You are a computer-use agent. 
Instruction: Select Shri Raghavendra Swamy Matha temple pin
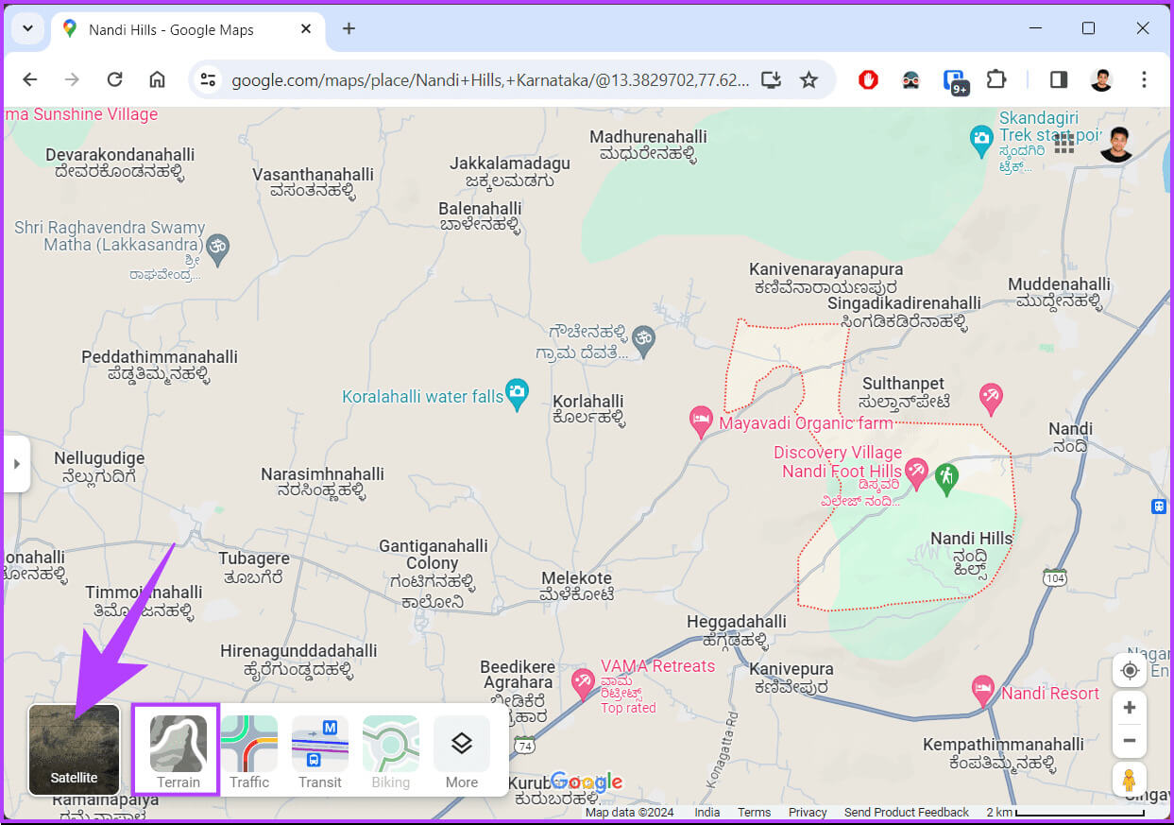pos(218,248)
